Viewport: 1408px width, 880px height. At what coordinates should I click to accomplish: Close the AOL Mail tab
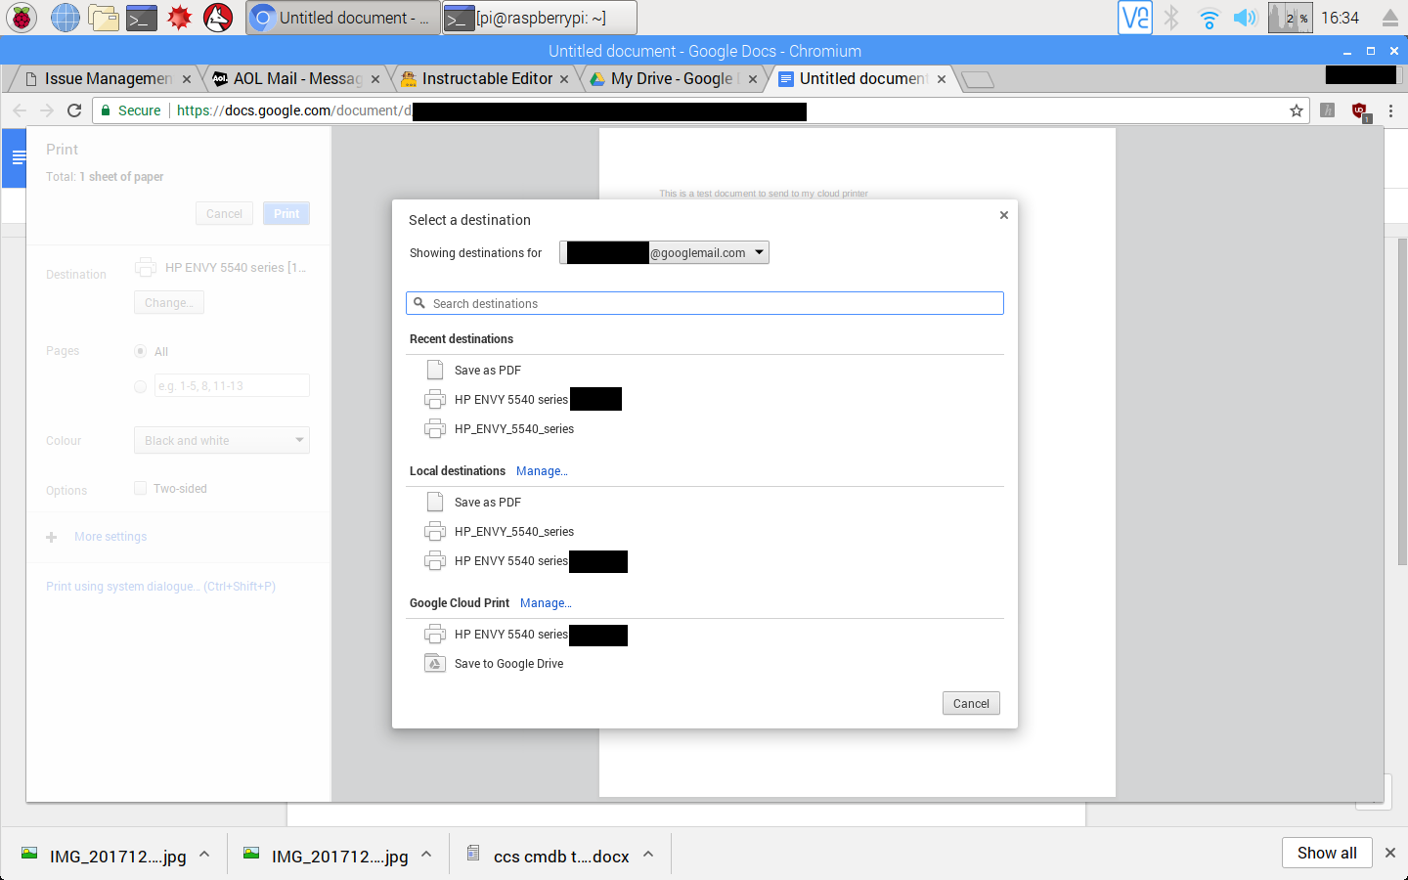pos(375,79)
